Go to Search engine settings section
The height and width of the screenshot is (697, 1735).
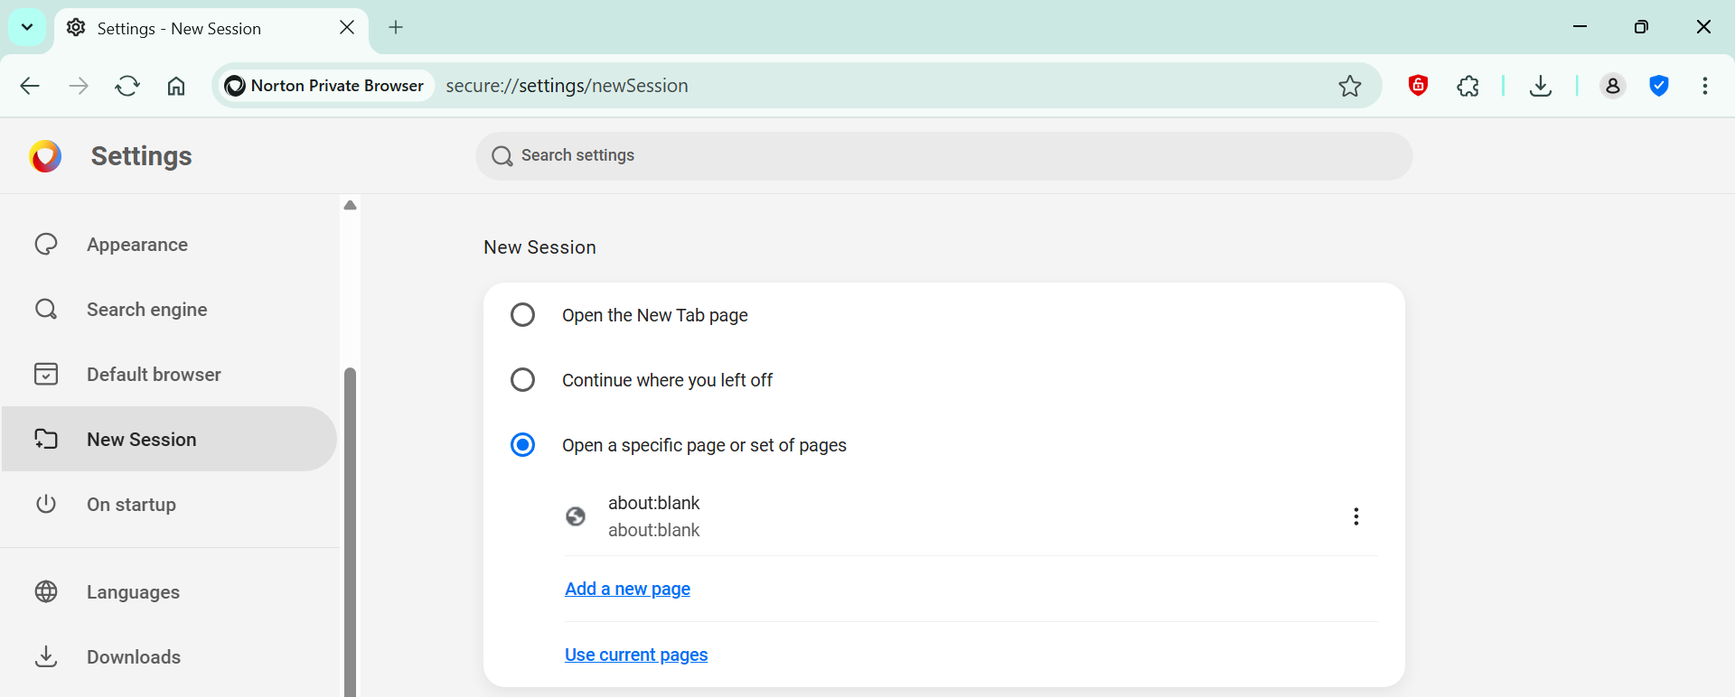click(146, 310)
